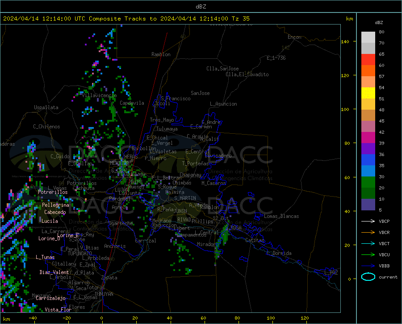Click the Zapata map label
Viewport: 402px width, 324px height.
coord(109,278)
